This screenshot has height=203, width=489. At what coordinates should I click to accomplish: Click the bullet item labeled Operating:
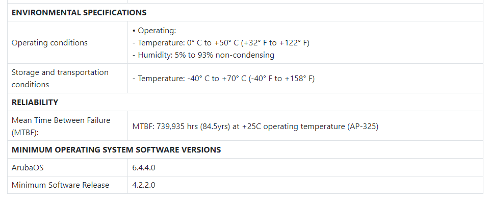click(x=155, y=31)
